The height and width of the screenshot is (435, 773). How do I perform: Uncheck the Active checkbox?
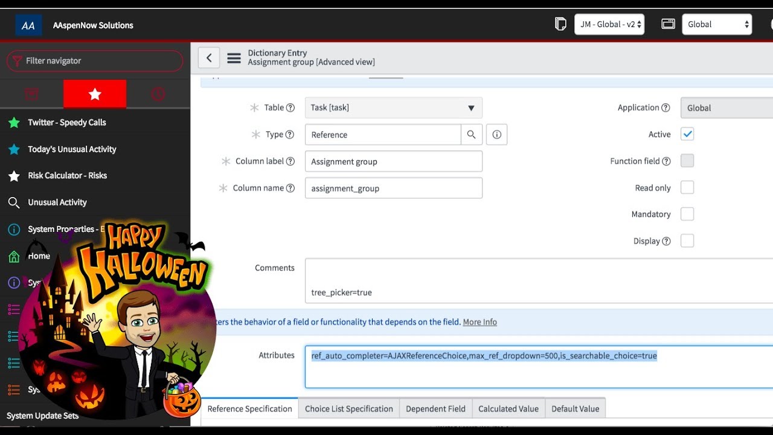pyautogui.click(x=687, y=134)
